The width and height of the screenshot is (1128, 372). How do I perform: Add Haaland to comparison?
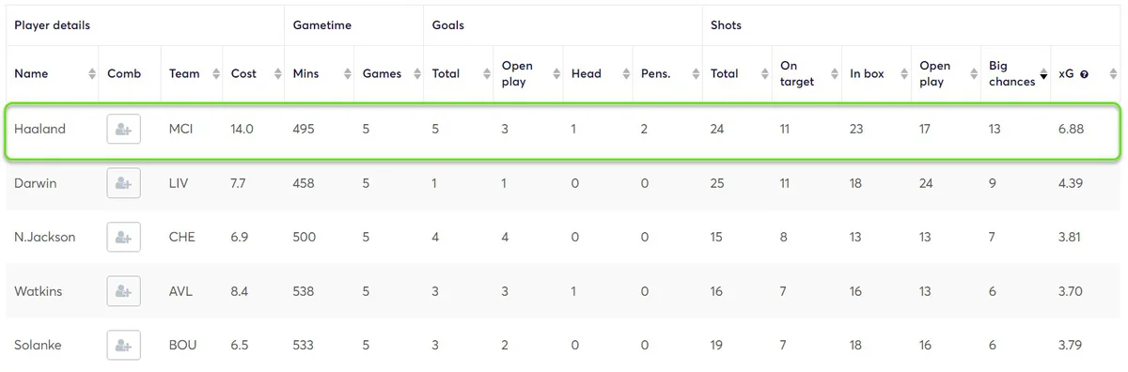point(123,129)
